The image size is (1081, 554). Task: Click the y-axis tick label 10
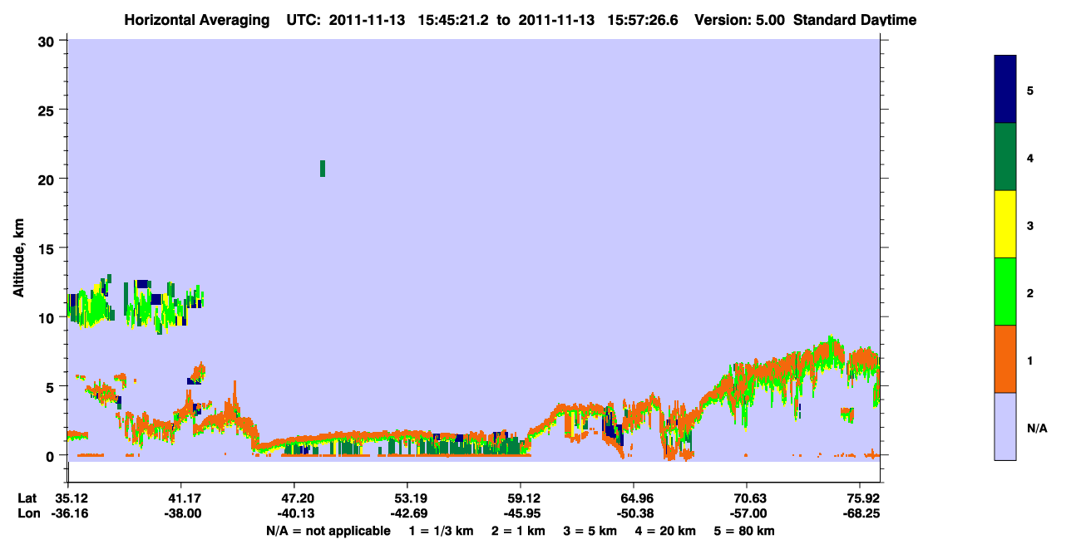point(47,317)
